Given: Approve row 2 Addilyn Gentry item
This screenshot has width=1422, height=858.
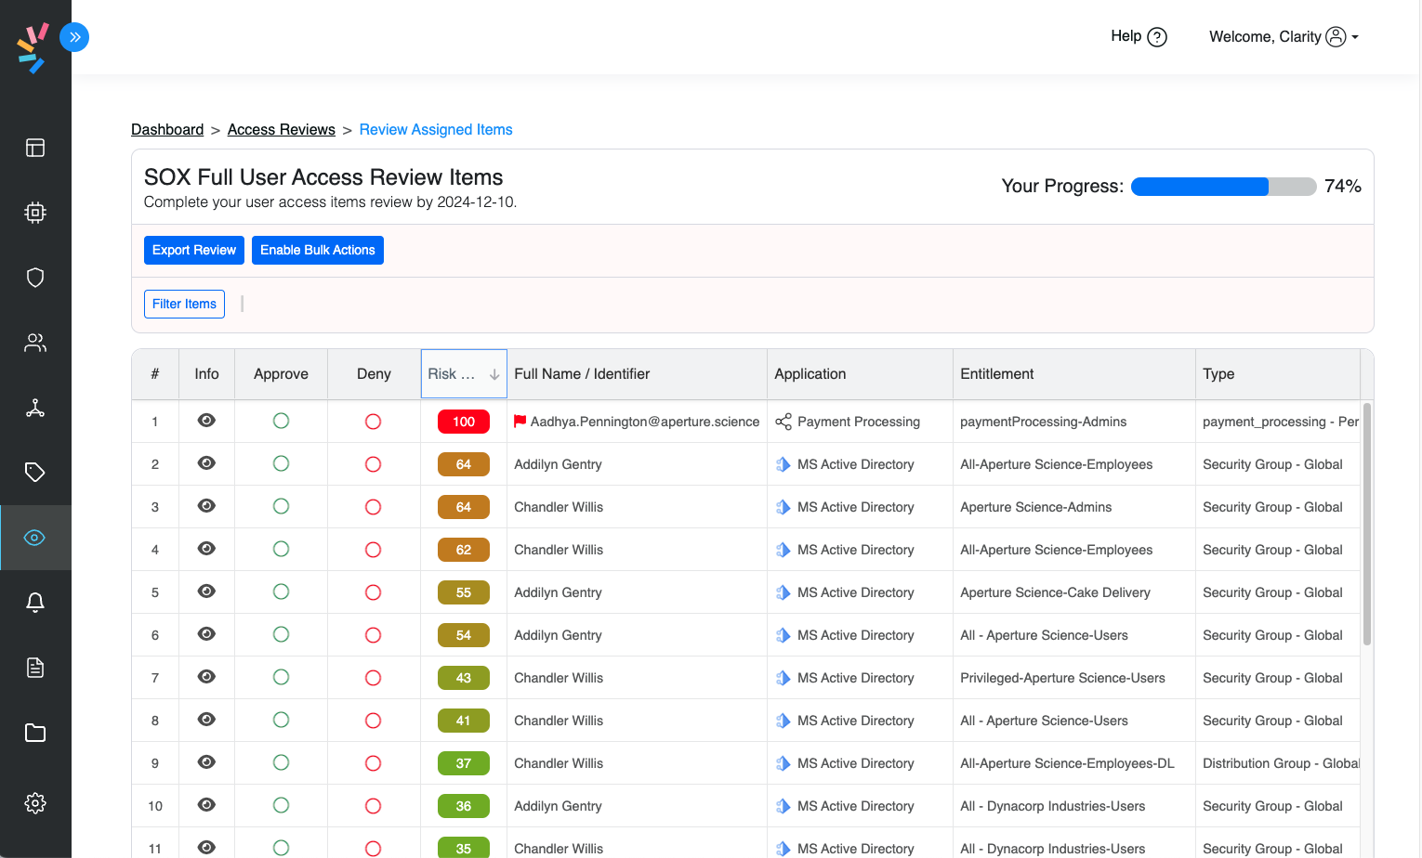Looking at the screenshot, I should point(281,463).
